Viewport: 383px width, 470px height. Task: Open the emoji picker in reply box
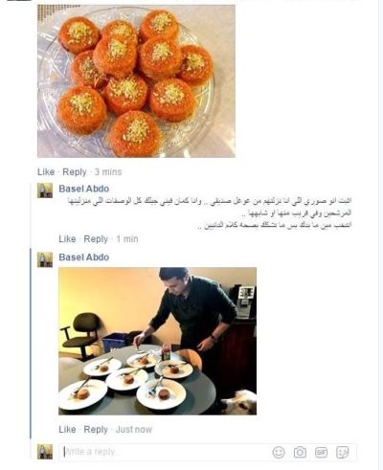tap(279, 452)
